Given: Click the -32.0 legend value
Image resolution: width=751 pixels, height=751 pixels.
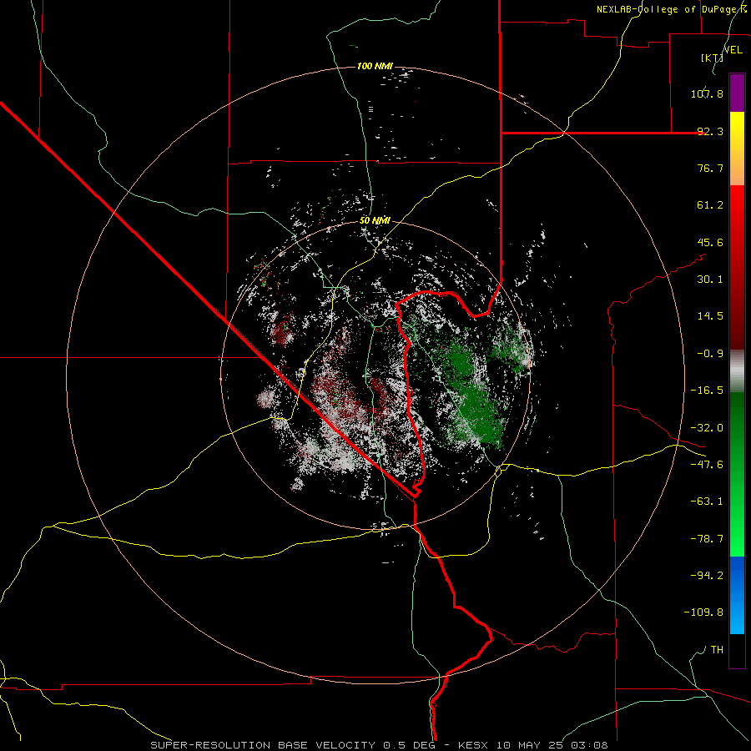Looking at the screenshot, I should pos(707,428).
